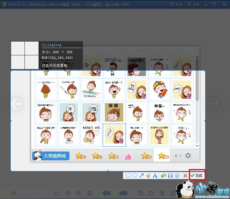The width and height of the screenshot is (230, 199).
Task: Click the emoticon panel scroll up arrow
Action: 197,57
